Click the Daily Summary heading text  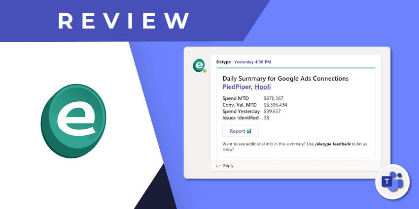[x=285, y=78]
